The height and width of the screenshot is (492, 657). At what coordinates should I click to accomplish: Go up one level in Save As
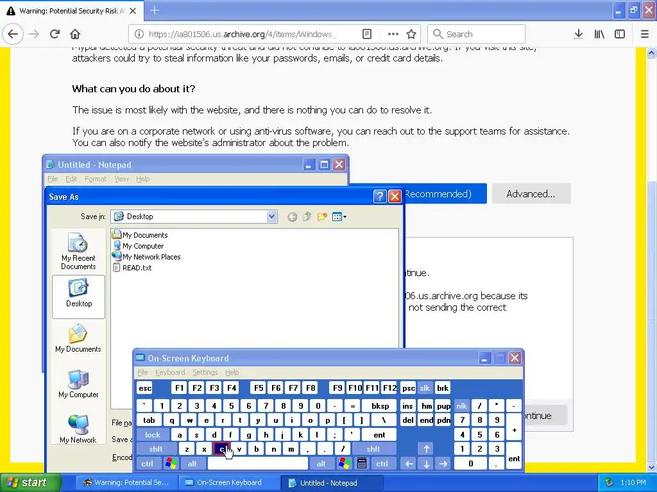pyautogui.click(x=307, y=217)
